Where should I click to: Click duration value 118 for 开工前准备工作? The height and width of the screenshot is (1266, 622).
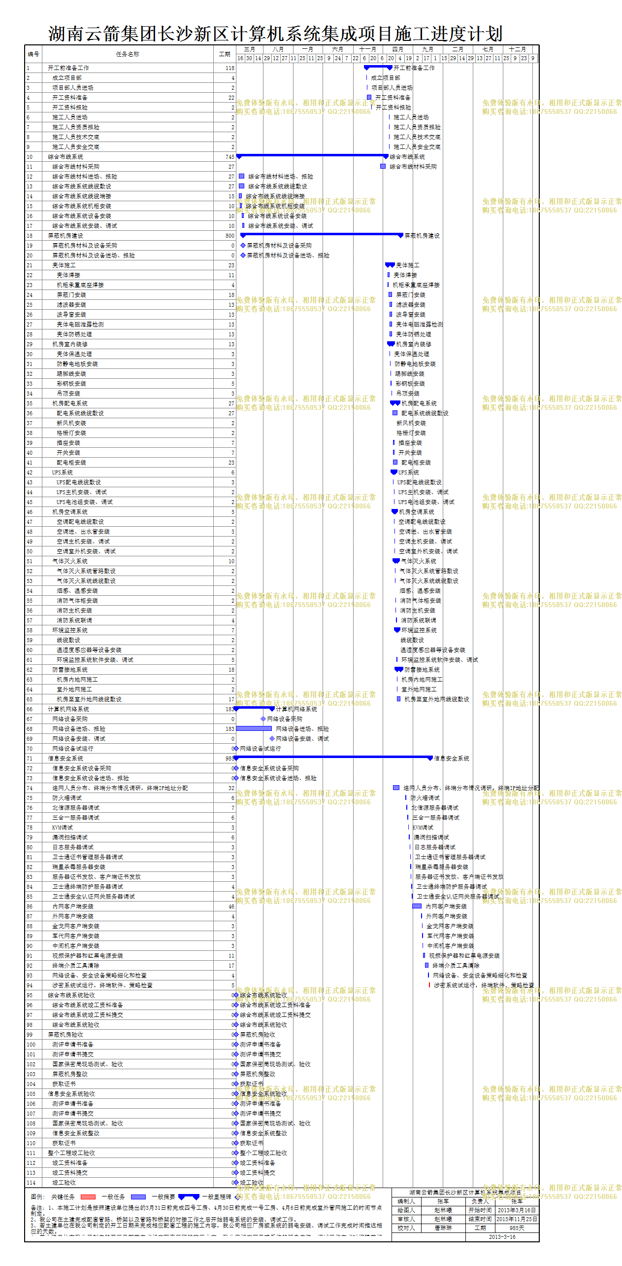[x=230, y=68]
